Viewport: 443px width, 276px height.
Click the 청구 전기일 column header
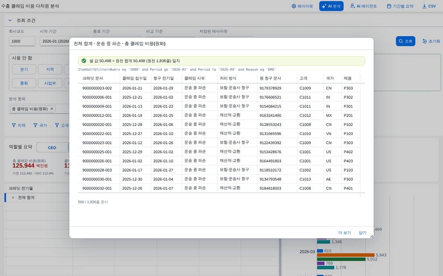tap(166, 78)
